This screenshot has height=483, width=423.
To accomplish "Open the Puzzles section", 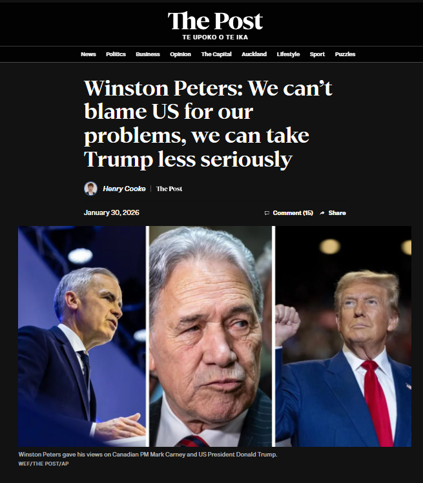I will coord(345,54).
